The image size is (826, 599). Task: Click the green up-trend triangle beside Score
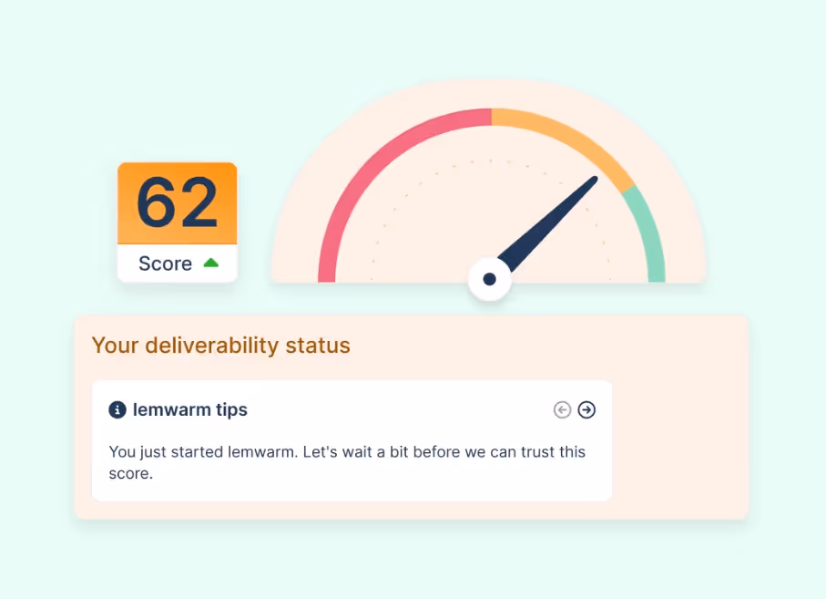[210, 263]
